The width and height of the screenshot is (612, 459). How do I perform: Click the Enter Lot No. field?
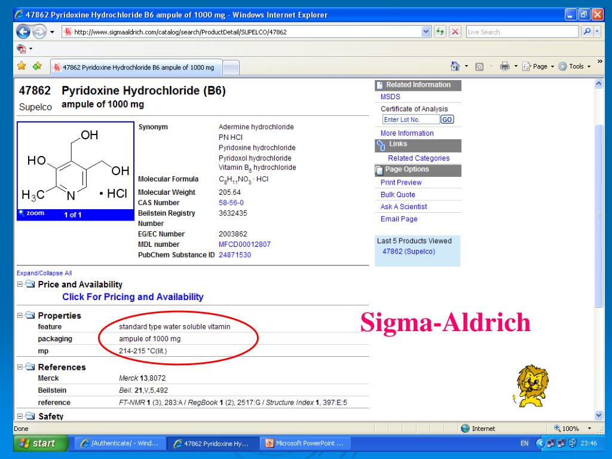click(x=411, y=120)
